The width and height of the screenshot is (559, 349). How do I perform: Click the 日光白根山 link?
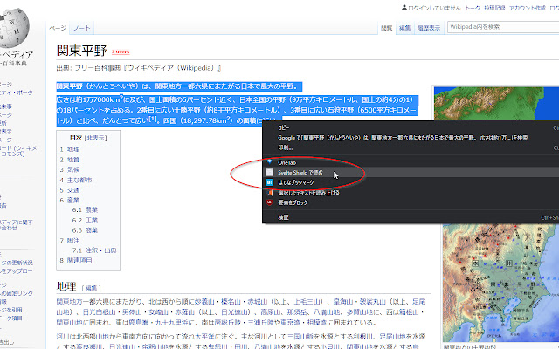click(99, 312)
